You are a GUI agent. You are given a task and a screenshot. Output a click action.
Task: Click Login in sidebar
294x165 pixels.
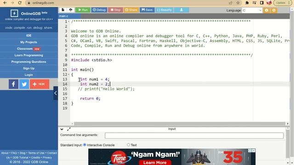tap(28, 75)
